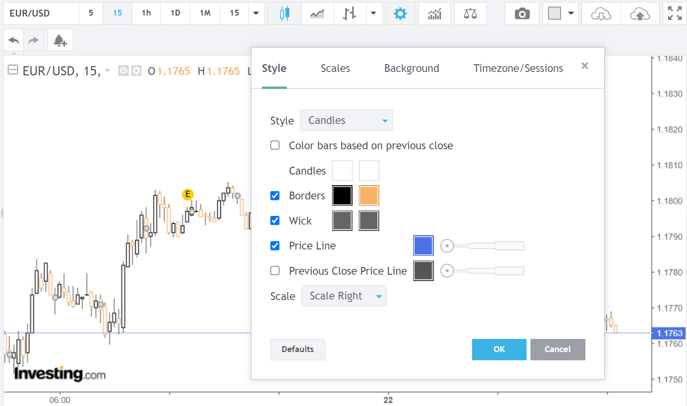The width and height of the screenshot is (687, 406).
Task: Select the area chart type icon
Action: [x=317, y=14]
